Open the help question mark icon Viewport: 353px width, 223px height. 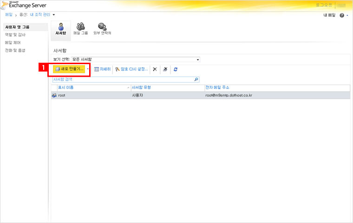tap(342, 15)
